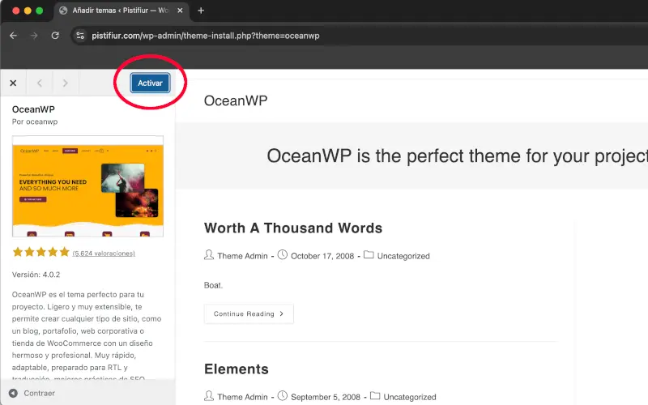Screen dimensions: 648x405
Task: Click the 'Versión: 4.0.2' text
Action: (36, 275)
